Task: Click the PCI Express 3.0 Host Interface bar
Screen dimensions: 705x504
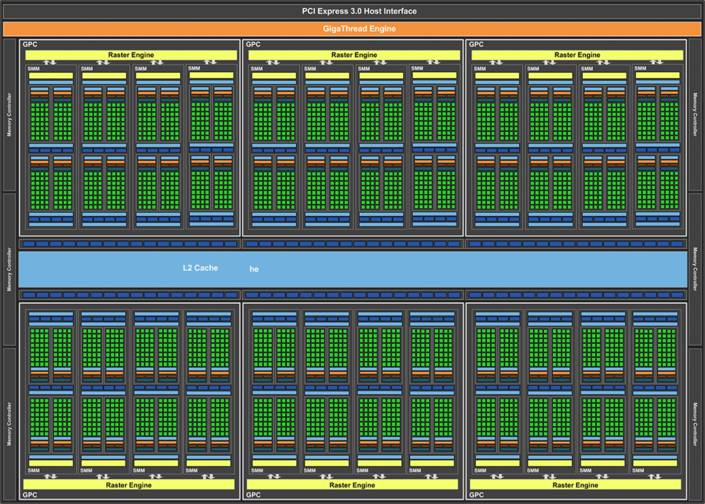Action: 352,11
